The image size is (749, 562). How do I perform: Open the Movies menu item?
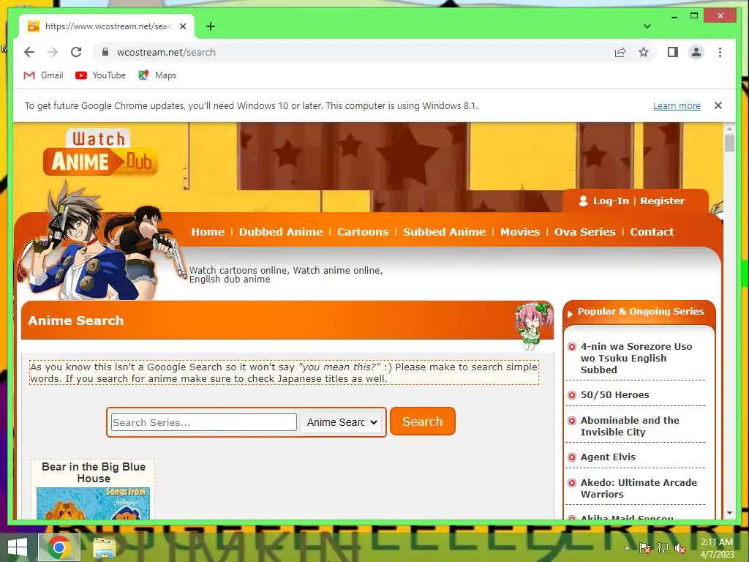[520, 232]
